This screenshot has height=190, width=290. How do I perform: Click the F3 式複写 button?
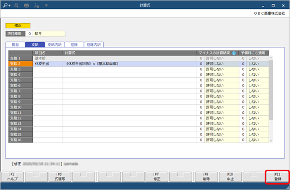[x=60, y=177]
